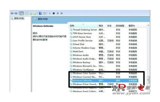This screenshot has height=102, width=160.
Task: Sort by the 名称 column header
Action: 83,26
